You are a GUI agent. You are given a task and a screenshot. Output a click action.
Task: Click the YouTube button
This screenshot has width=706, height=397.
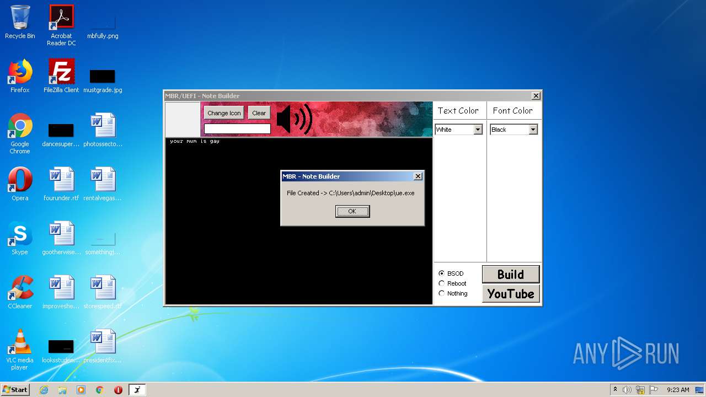point(511,293)
